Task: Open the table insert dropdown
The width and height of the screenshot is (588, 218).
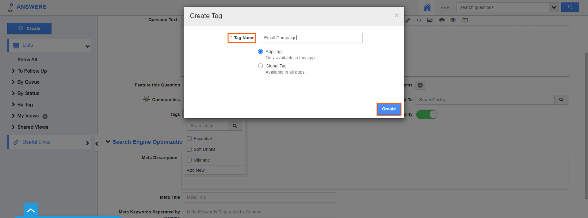Action: (467, 20)
